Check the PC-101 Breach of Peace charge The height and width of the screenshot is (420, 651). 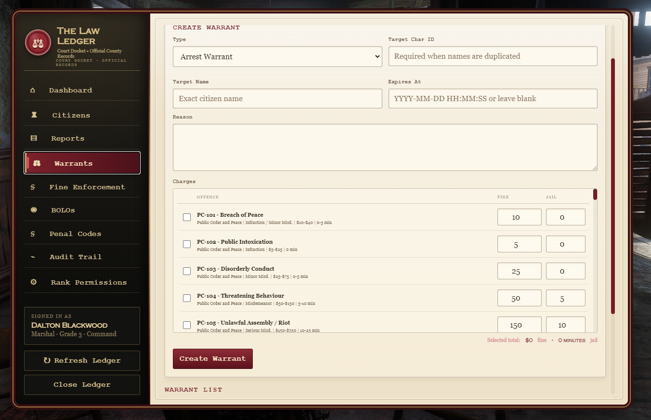(x=187, y=217)
